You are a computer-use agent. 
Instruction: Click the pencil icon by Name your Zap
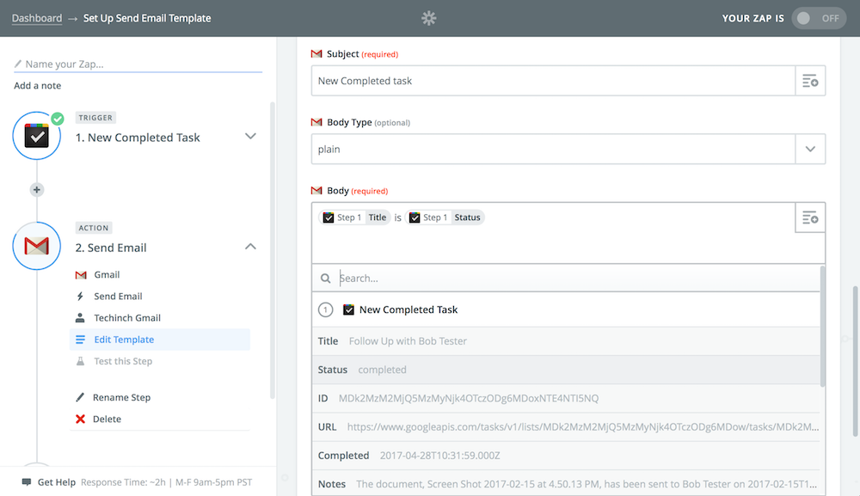[18, 64]
